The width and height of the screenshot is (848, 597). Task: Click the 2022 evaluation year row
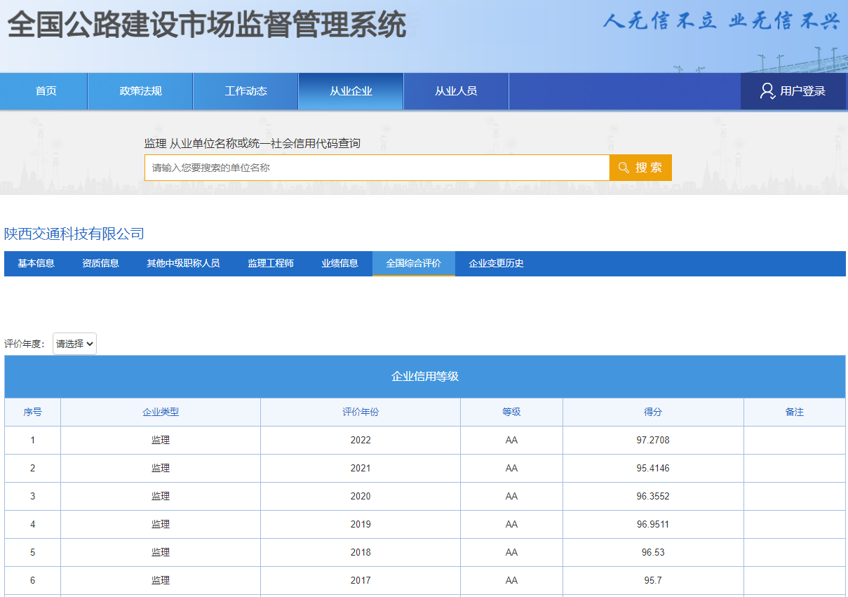361,441
